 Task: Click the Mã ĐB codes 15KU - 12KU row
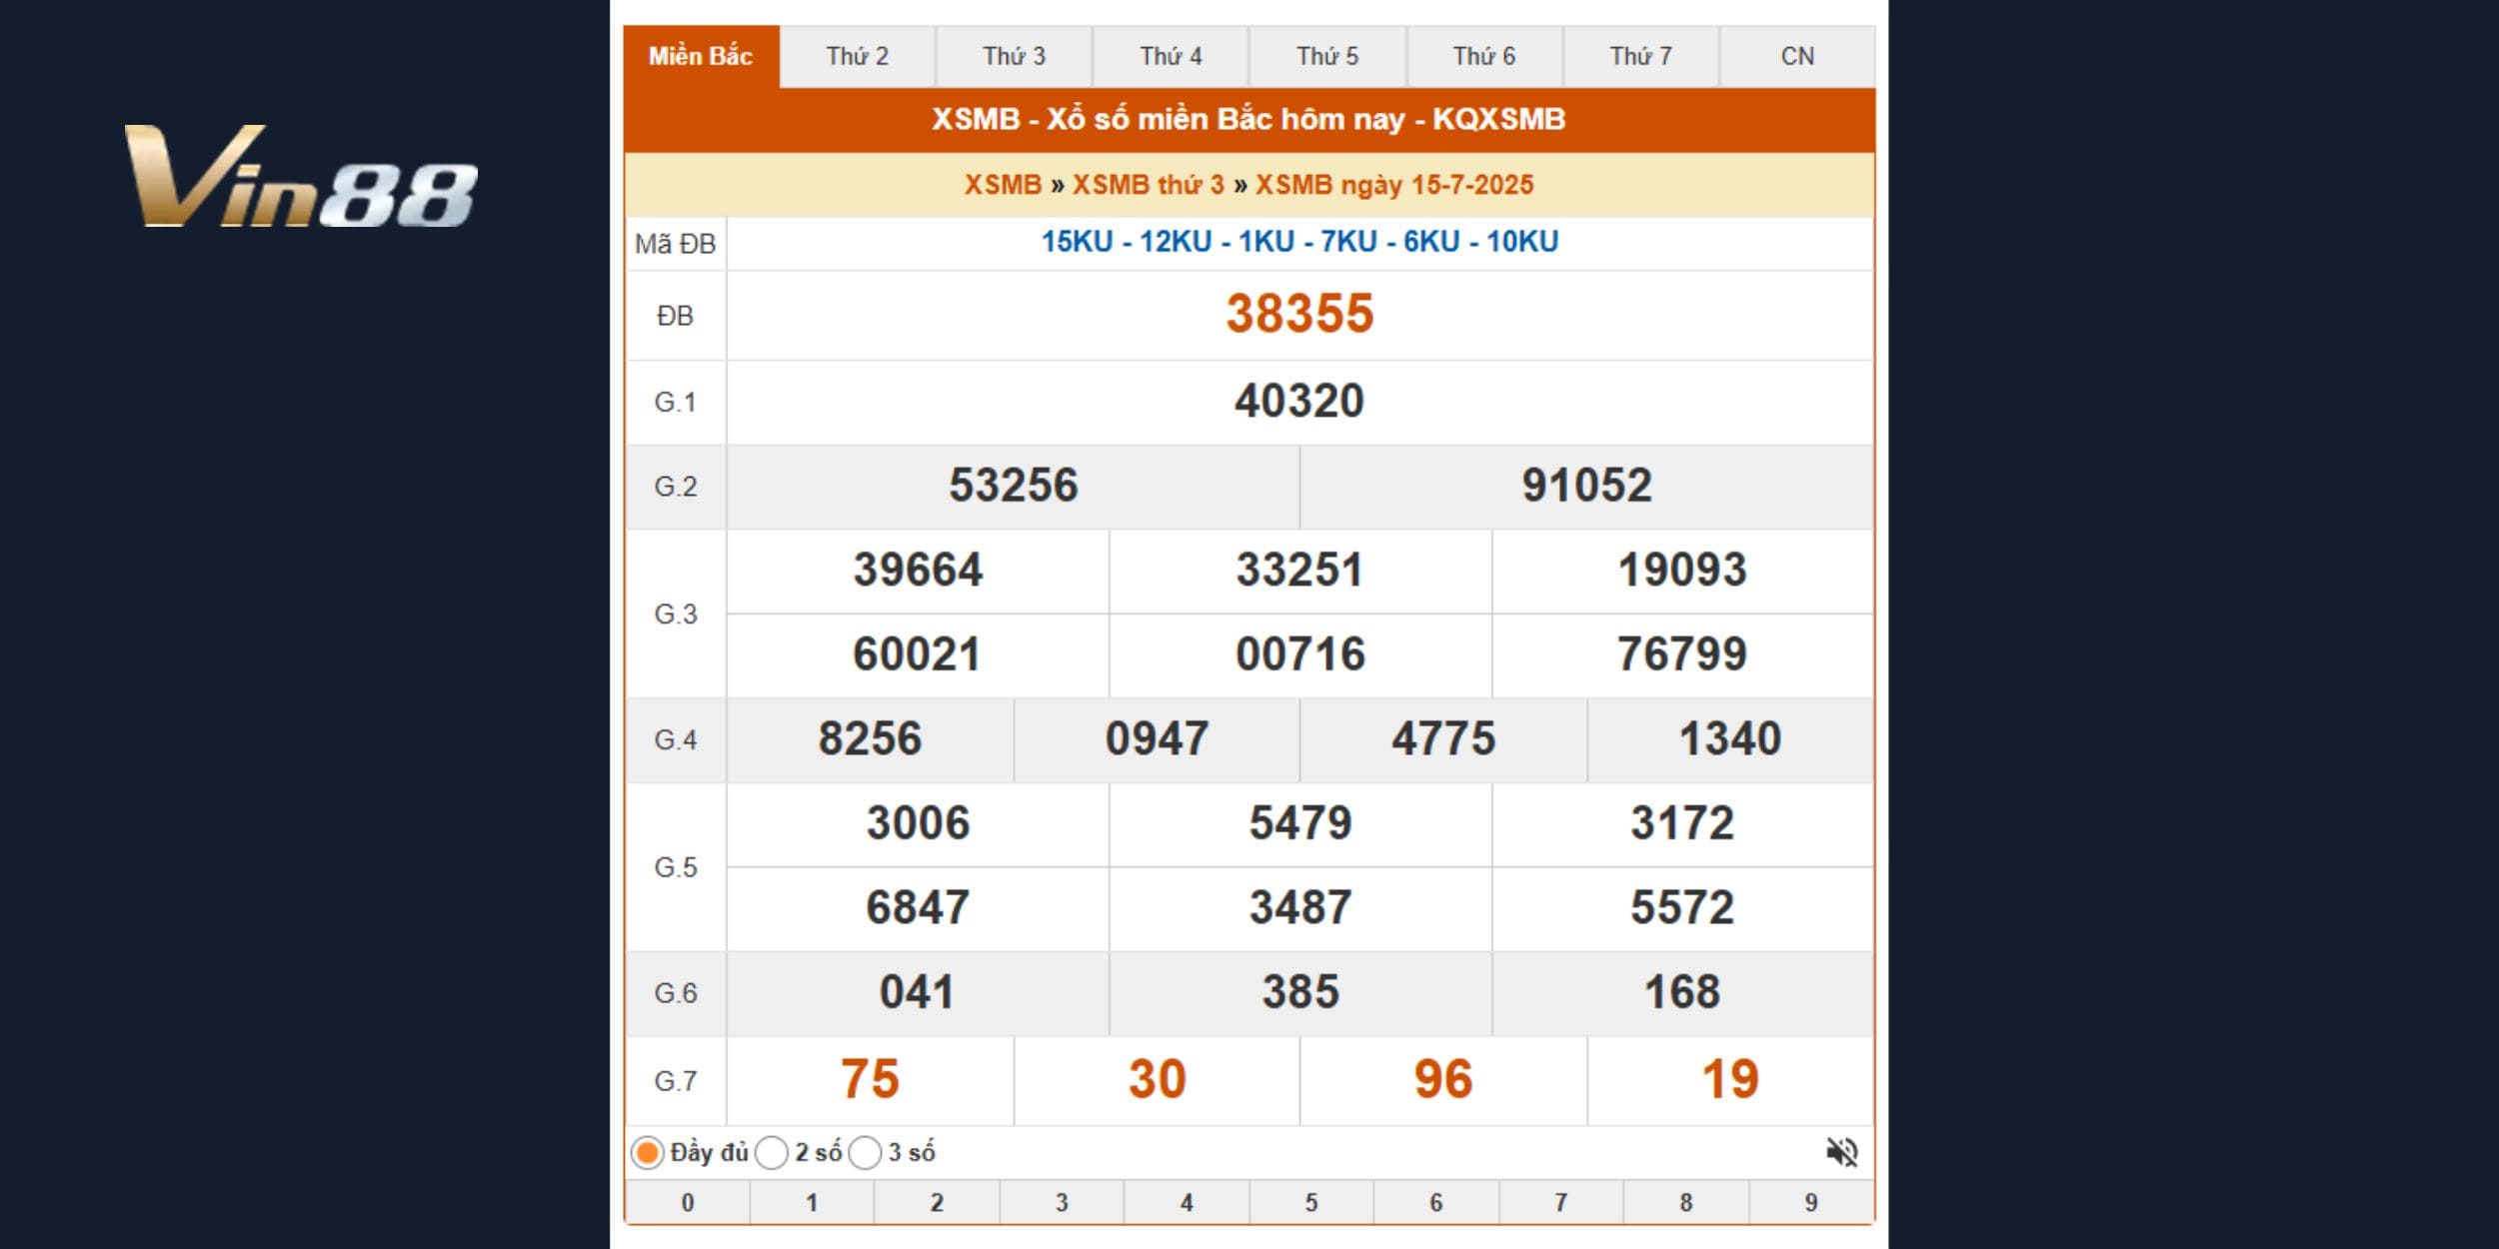(1299, 242)
